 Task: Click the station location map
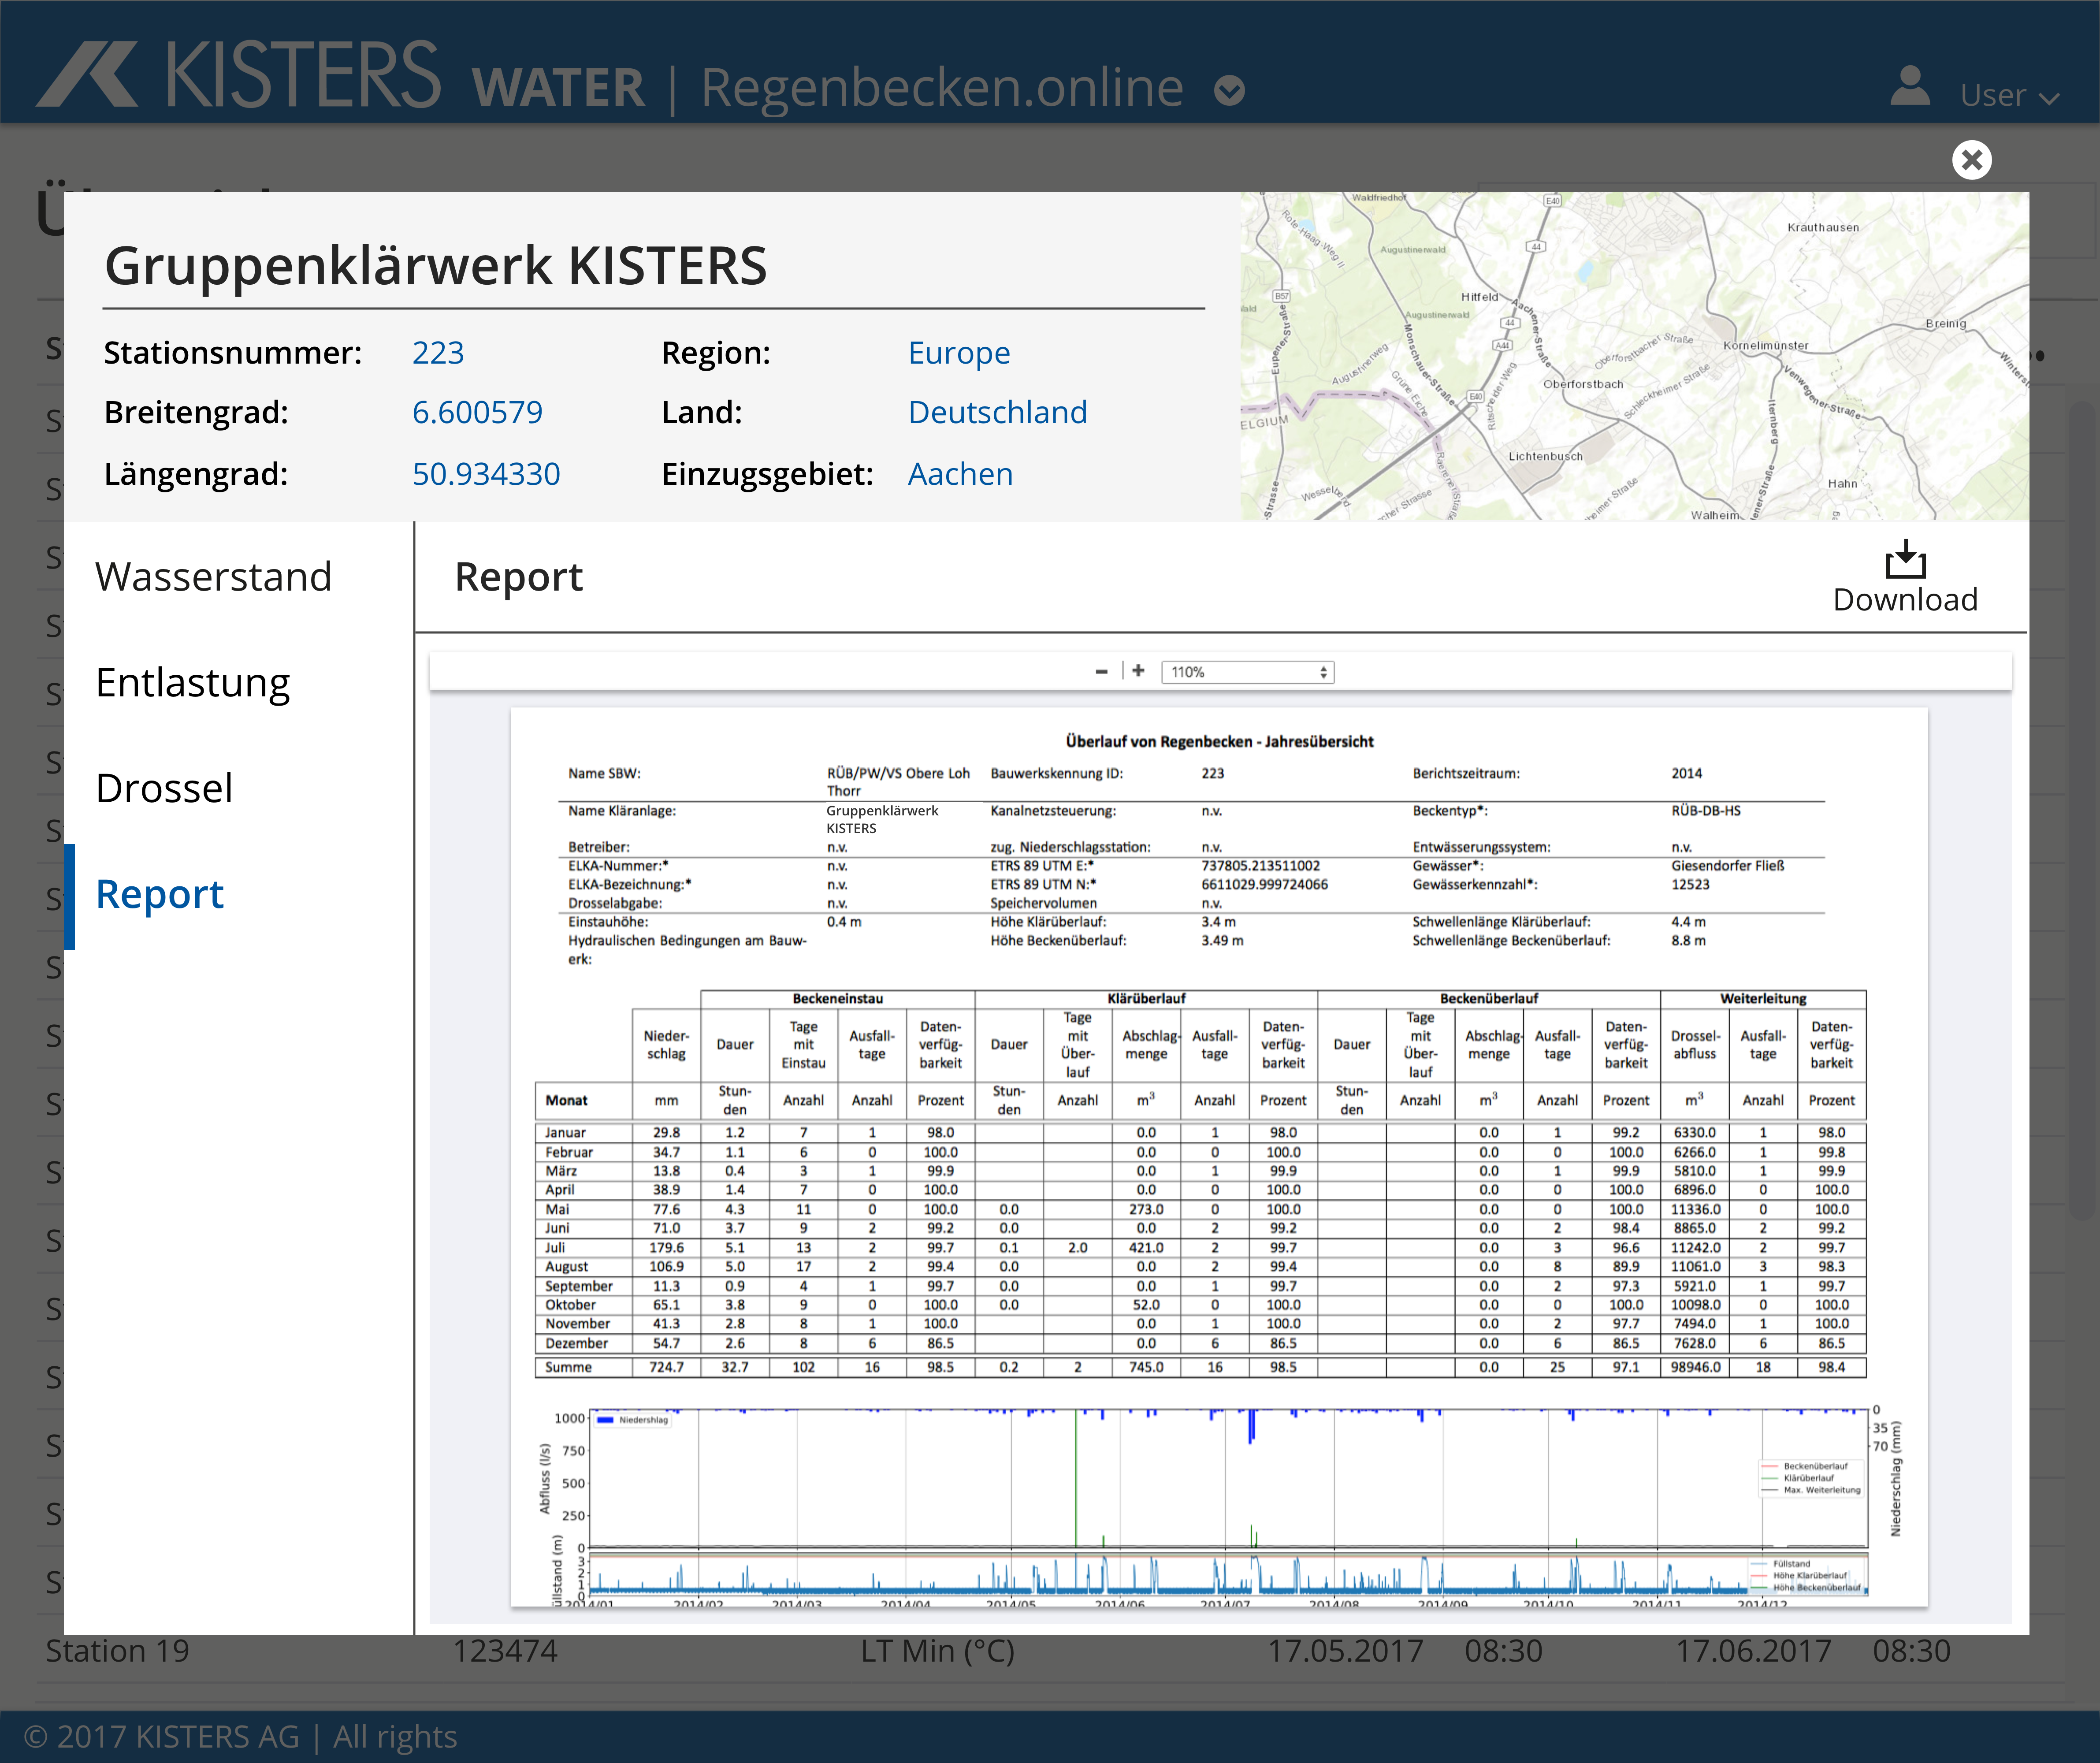pyautogui.click(x=1634, y=356)
